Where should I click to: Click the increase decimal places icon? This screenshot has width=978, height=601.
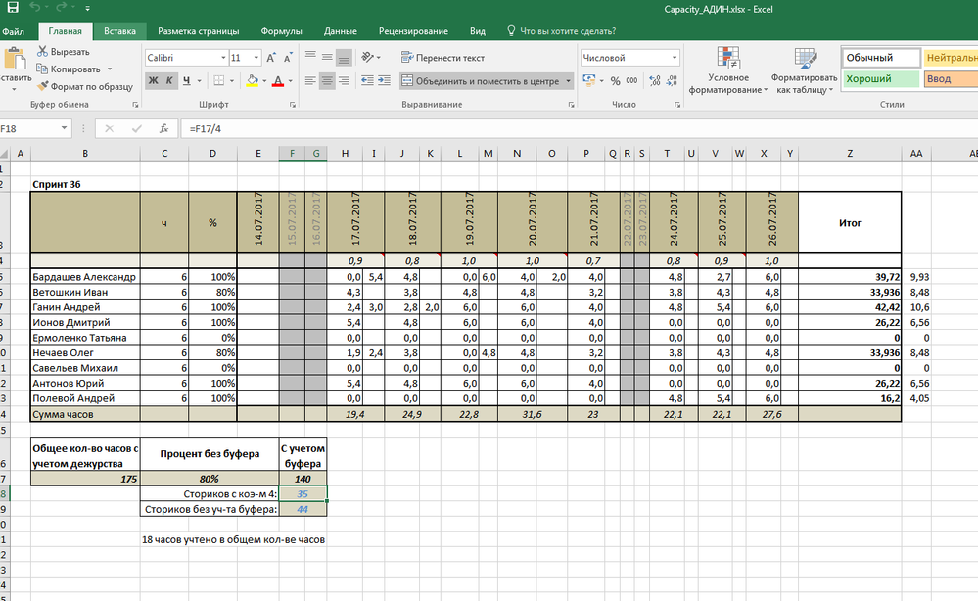pyautogui.click(x=655, y=81)
